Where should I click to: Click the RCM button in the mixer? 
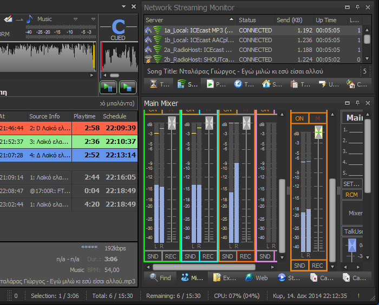coord(351,195)
